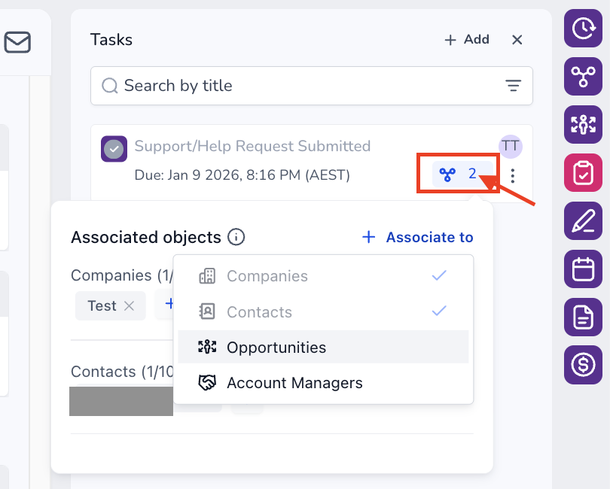Open the notes pencil icon
610x489 pixels.
(583, 220)
